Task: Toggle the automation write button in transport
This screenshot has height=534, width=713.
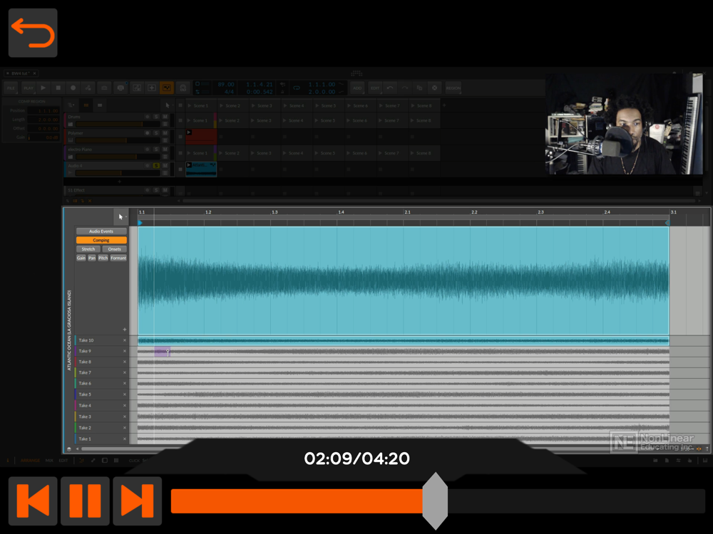Action: [x=88, y=88]
